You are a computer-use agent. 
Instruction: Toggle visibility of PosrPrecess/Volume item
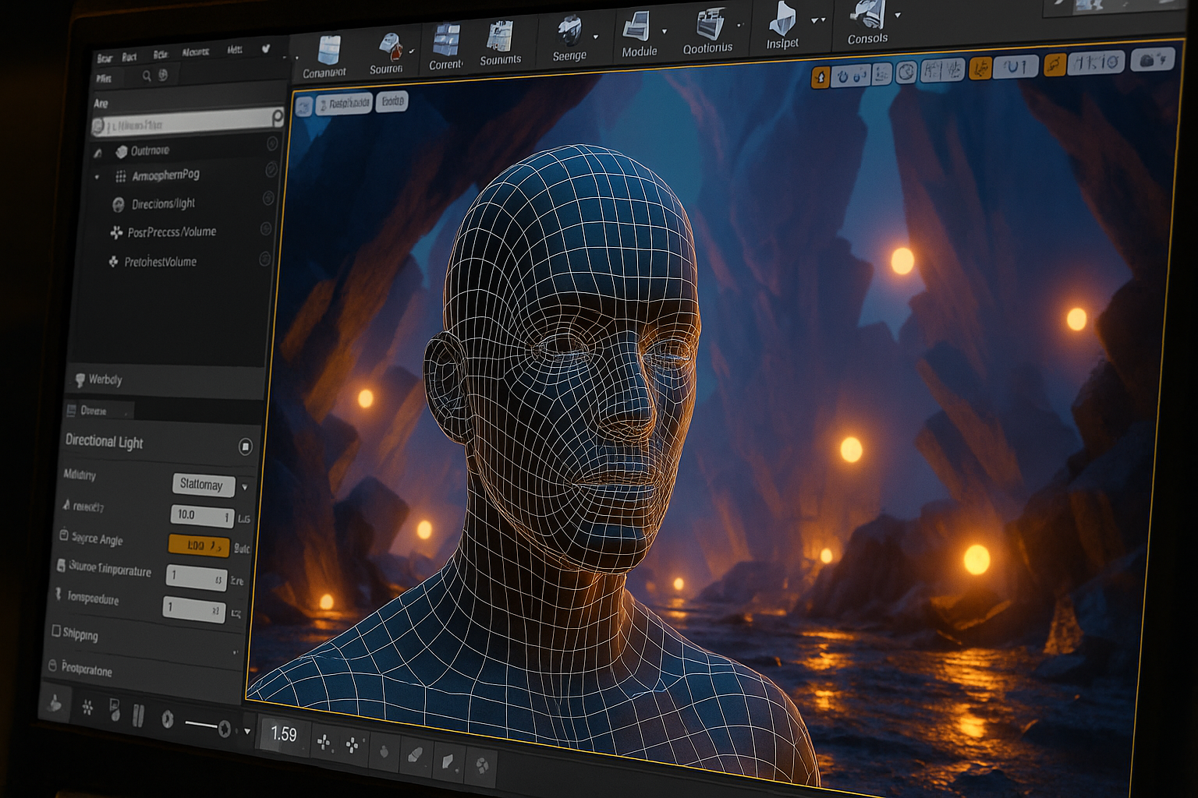266,229
